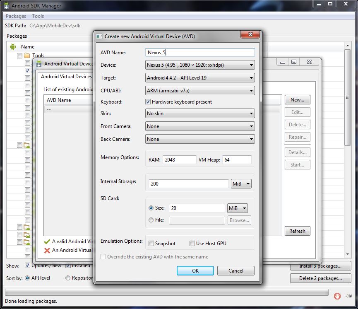
Task: Open the Front Camera dropdown
Action: (x=200, y=126)
